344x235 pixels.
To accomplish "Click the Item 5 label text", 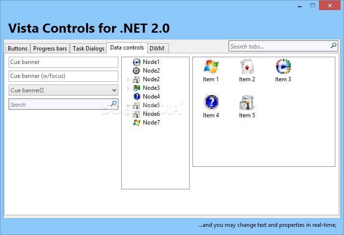I will tap(247, 115).
